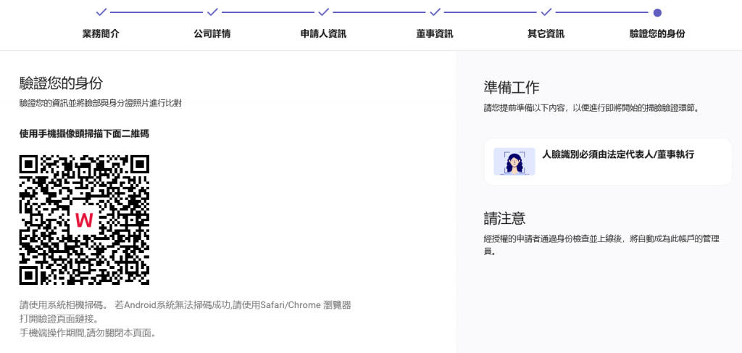The height and width of the screenshot is (353, 742).
Task: Select the 驗證您的身份 step label
Action: 657,34
